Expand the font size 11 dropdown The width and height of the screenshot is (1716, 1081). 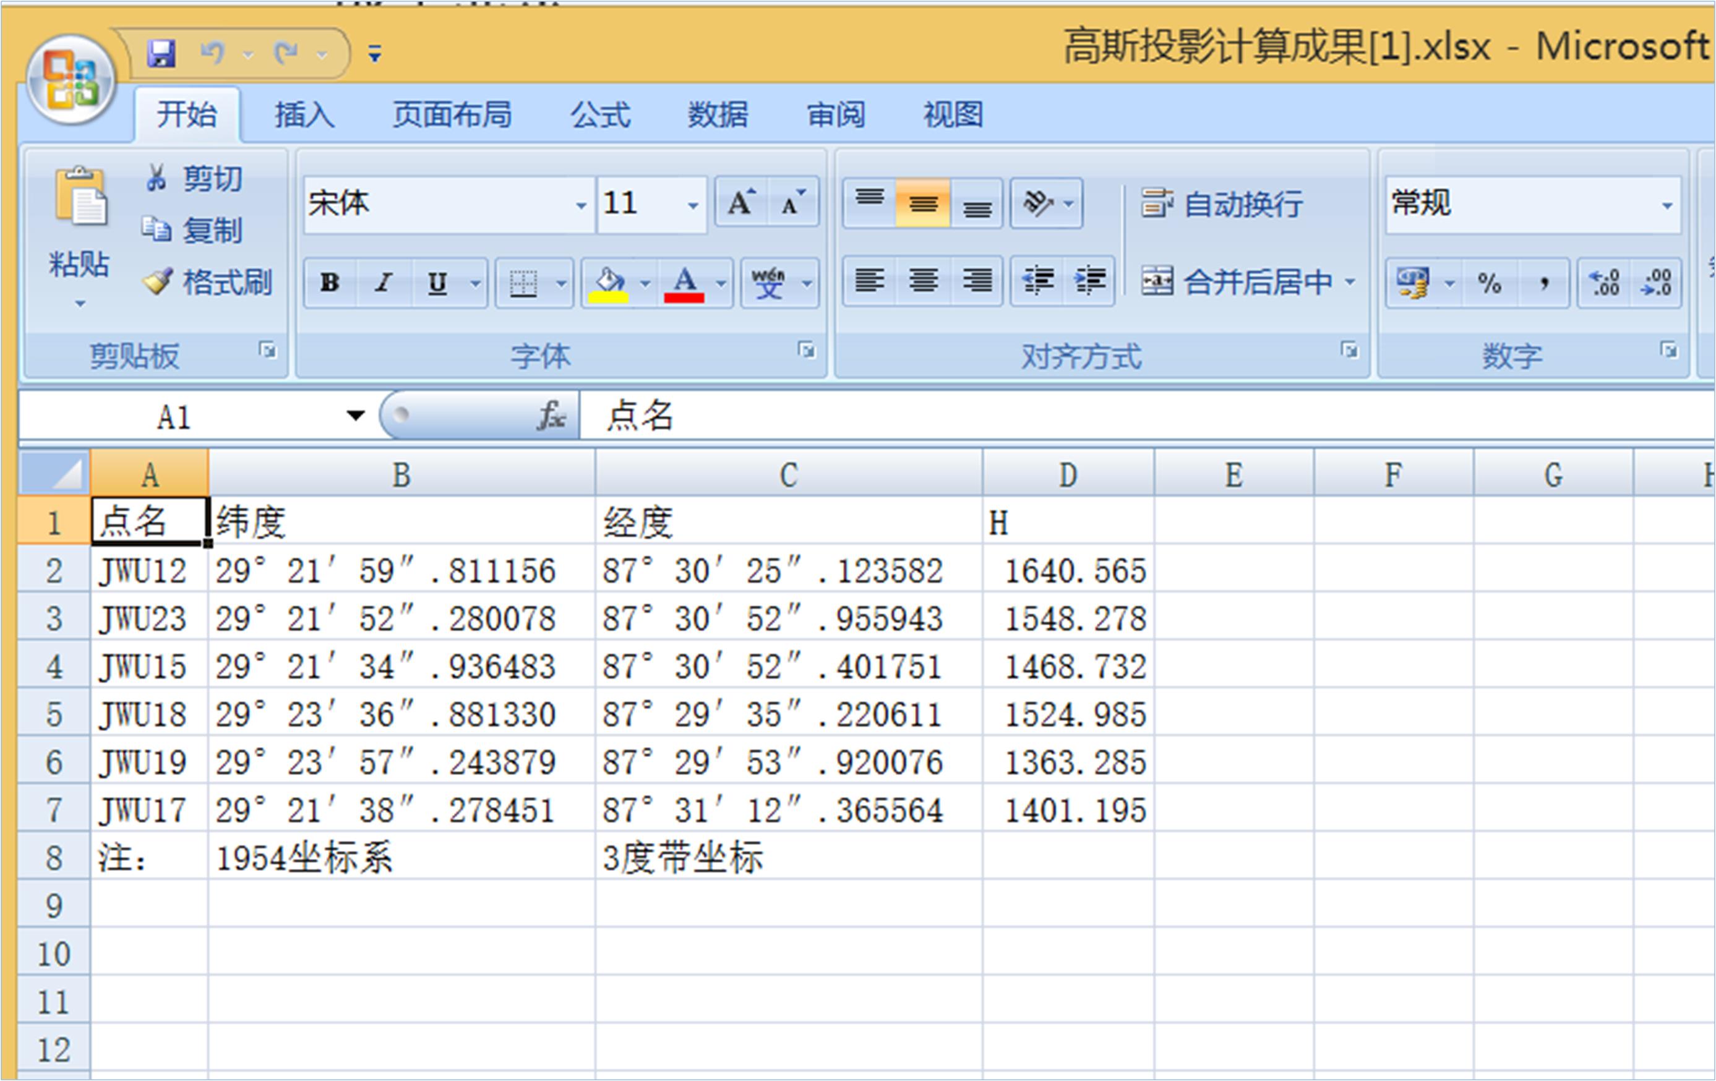point(693,205)
